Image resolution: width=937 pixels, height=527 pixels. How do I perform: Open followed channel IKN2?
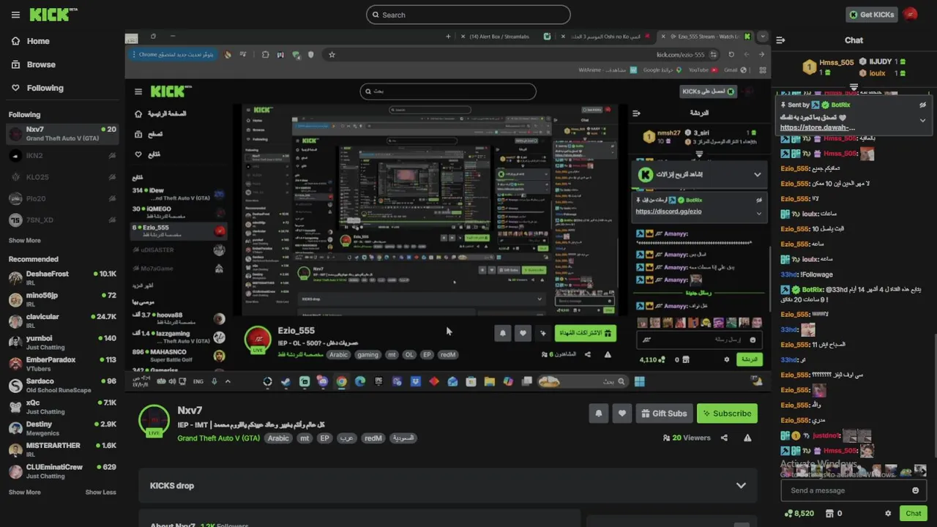[x=62, y=155]
